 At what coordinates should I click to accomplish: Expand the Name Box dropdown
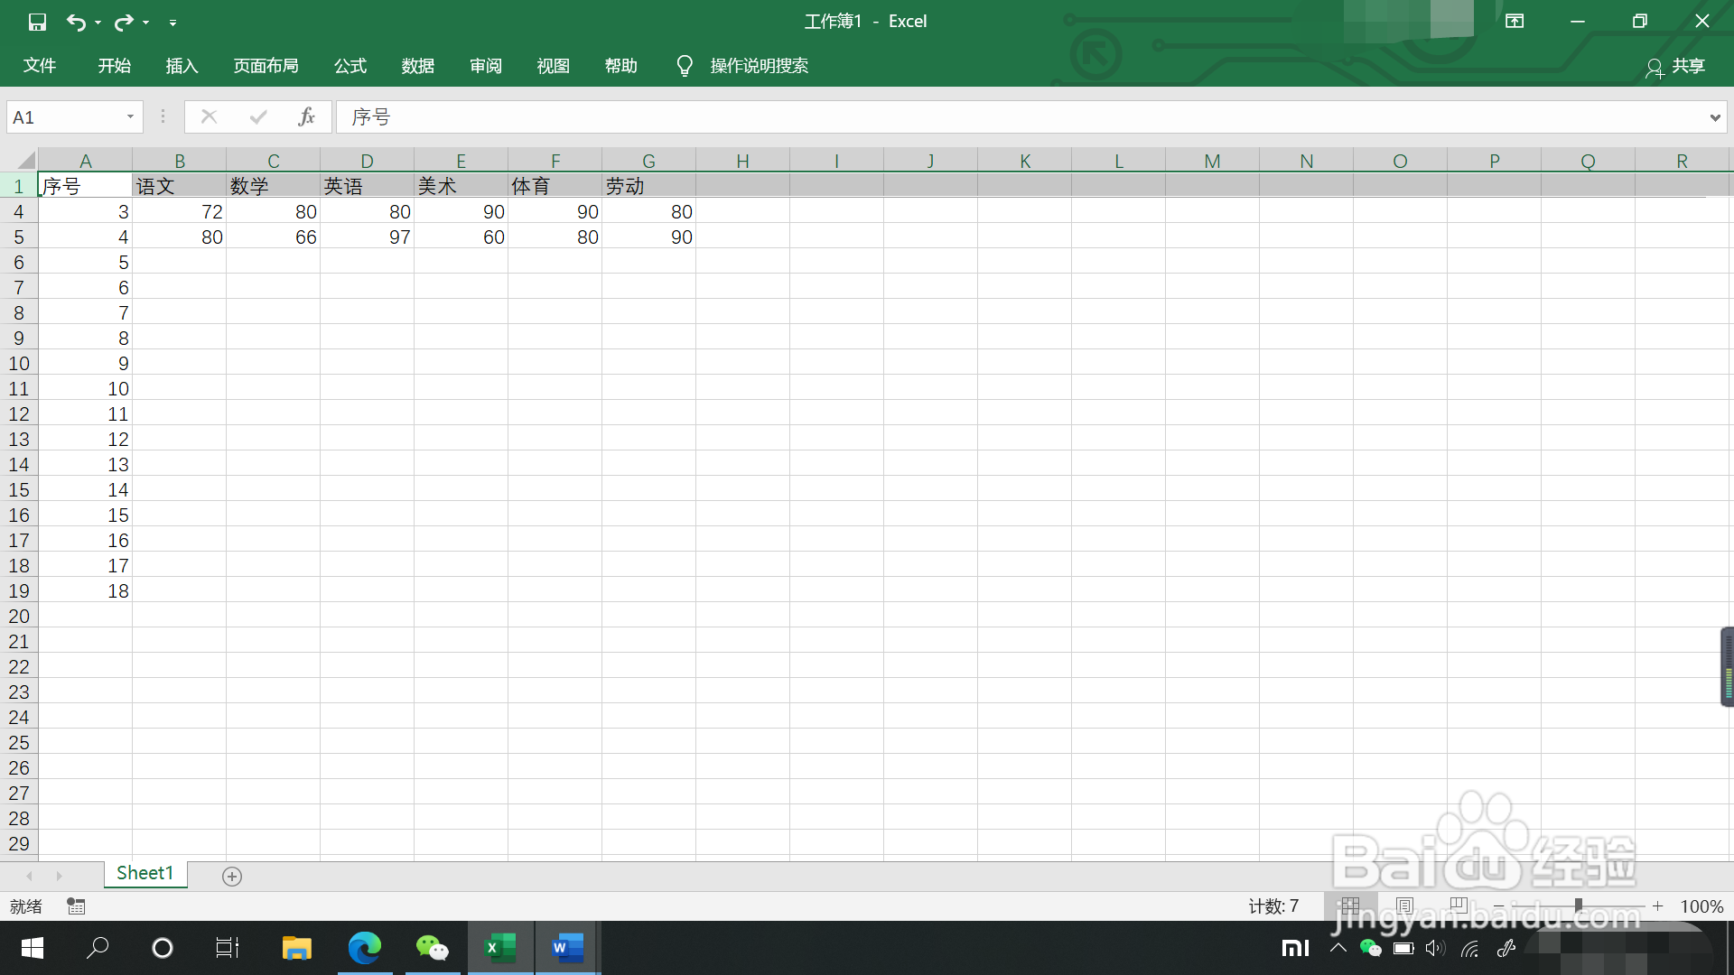[x=130, y=116]
